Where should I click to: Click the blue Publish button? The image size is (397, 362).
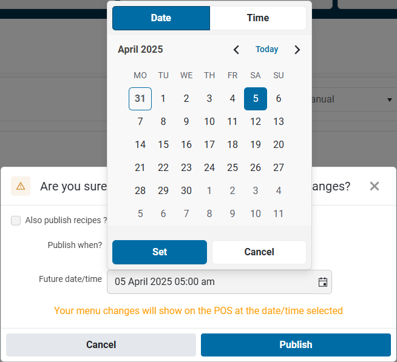point(296,345)
